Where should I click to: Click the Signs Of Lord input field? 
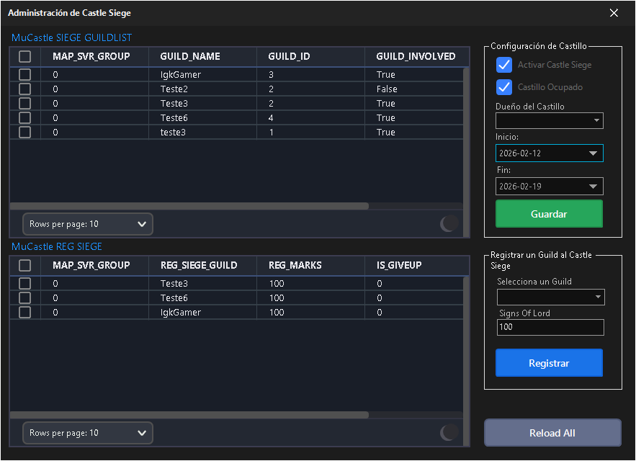tap(550, 327)
